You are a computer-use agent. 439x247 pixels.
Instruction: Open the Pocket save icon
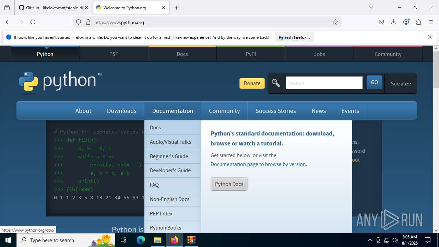pyautogui.click(x=381, y=22)
